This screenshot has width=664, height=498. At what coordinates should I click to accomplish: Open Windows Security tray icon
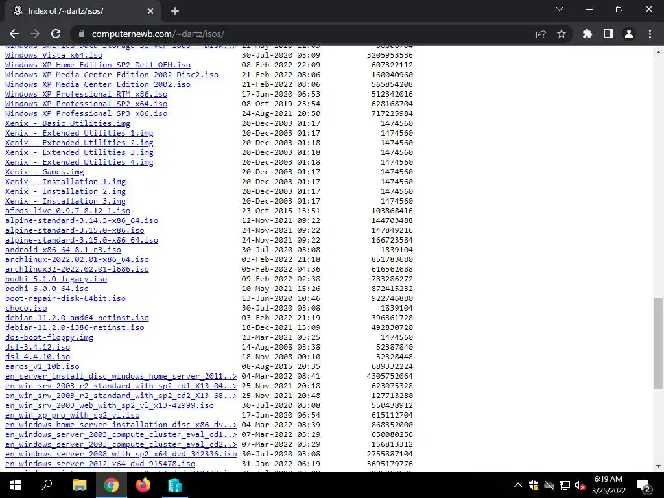(x=534, y=485)
